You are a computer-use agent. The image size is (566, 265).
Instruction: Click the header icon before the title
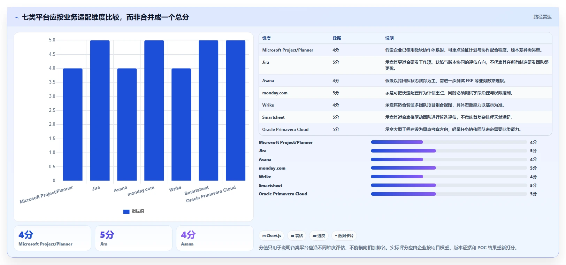click(x=17, y=17)
